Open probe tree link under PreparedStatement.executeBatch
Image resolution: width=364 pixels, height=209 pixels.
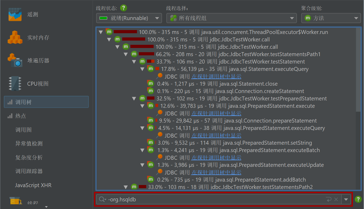(x=216, y=158)
